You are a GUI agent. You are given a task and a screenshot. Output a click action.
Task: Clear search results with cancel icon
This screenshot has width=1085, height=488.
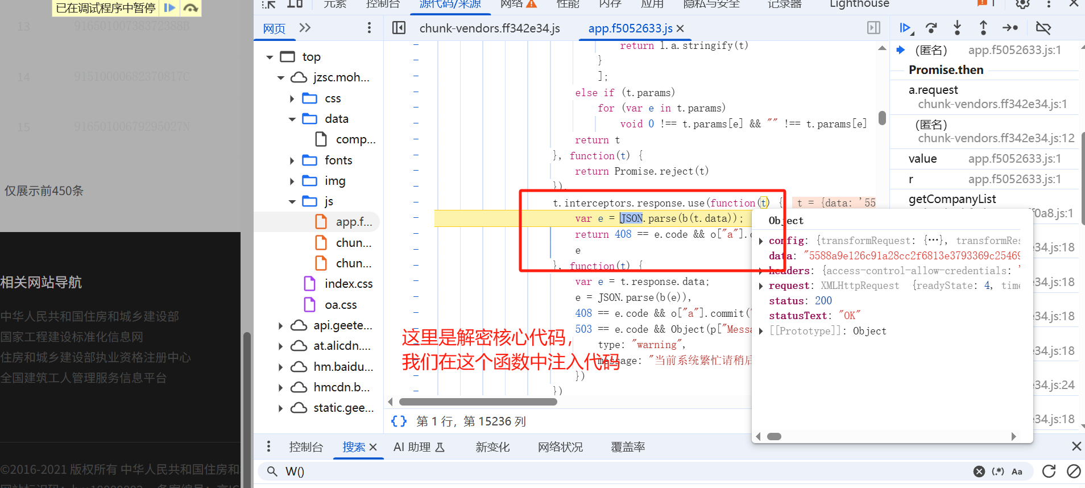point(1074,472)
